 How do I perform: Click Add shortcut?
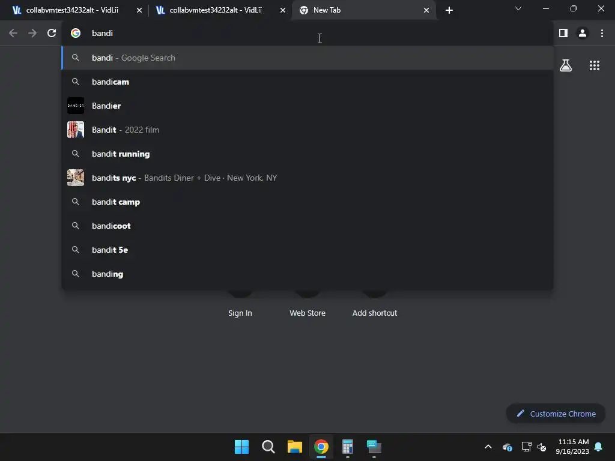coord(375,313)
